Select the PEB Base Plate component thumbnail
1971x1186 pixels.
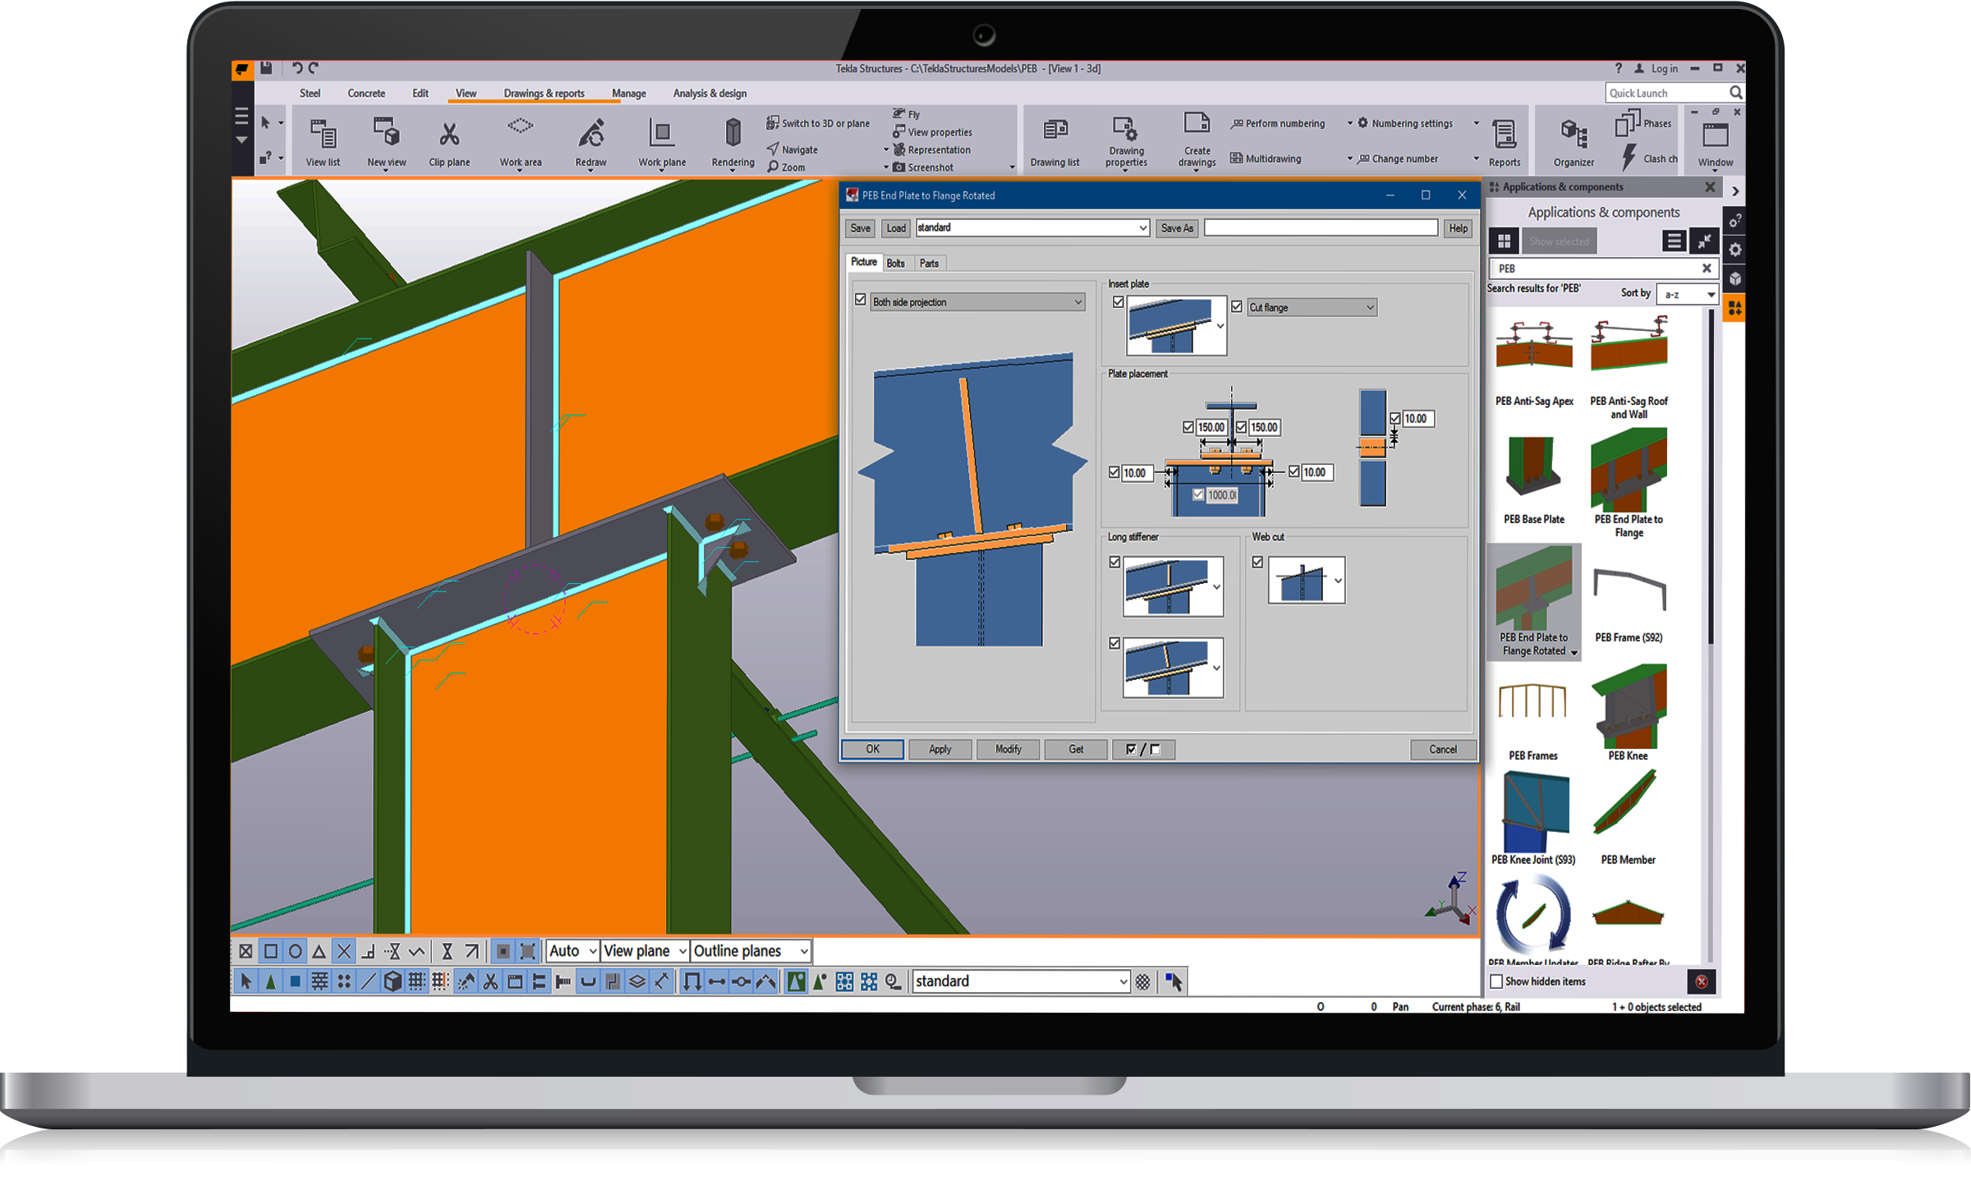point(1532,467)
